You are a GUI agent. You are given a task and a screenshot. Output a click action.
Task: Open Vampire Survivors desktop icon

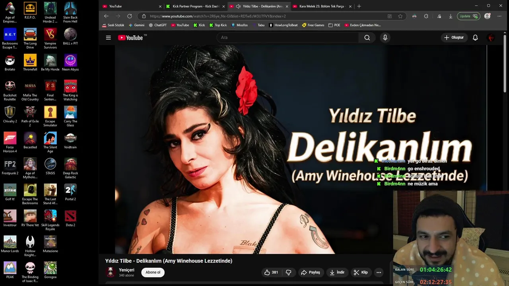[50, 39]
